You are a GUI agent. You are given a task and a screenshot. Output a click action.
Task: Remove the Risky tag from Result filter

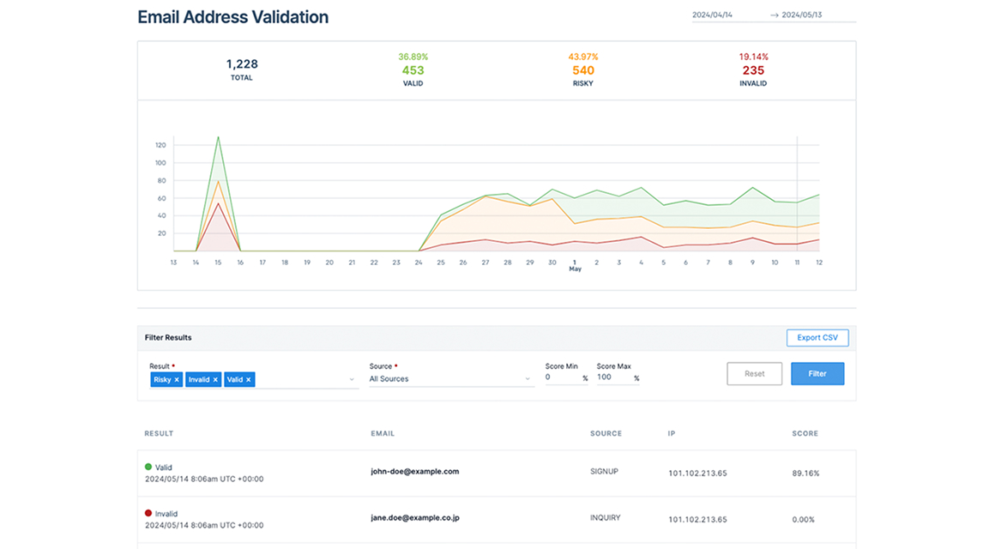tap(177, 380)
